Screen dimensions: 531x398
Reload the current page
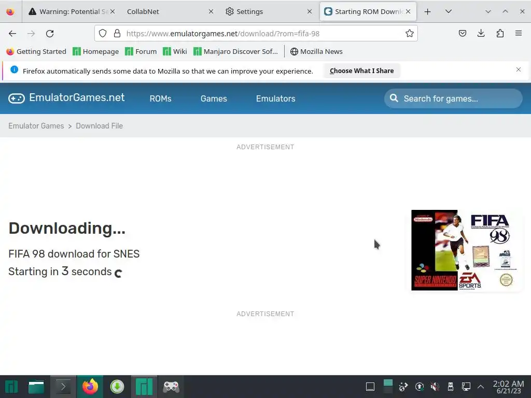tap(50, 34)
